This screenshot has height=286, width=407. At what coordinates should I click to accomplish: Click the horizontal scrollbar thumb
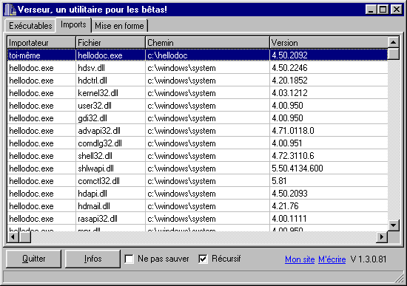25,236
